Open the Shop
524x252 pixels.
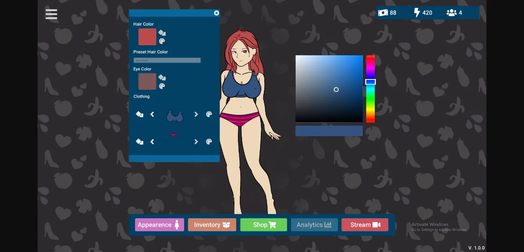point(264,225)
